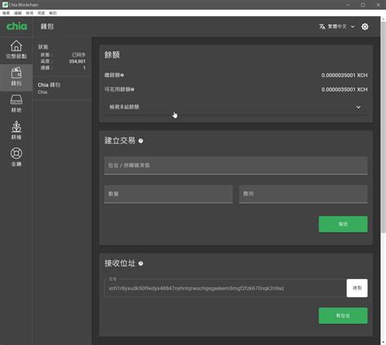386x345 pixels.
Task: Open the 編輯 (Edit) menu
Action: point(18,13)
